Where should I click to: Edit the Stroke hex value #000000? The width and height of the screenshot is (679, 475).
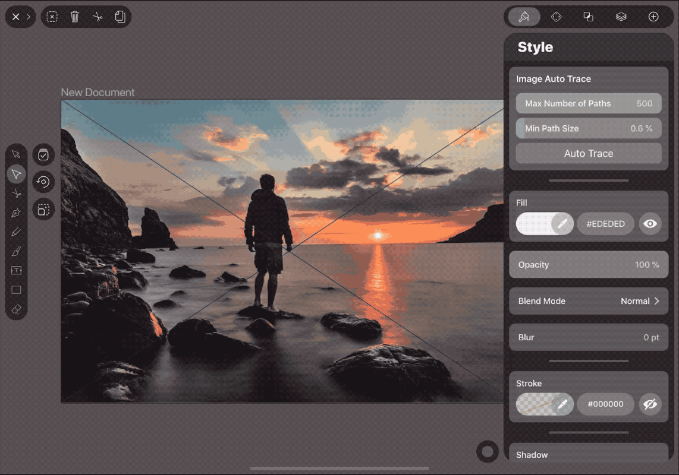click(x=605, y=404)
